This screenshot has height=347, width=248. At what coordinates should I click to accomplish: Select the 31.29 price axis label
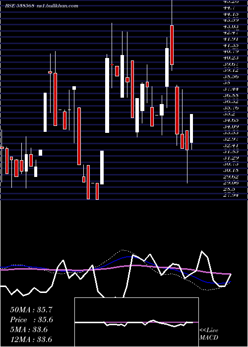(x=231, y=158)
